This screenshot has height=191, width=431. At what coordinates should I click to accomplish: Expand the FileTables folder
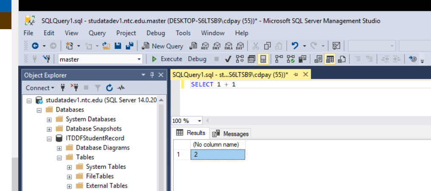[x=69, y=177]
